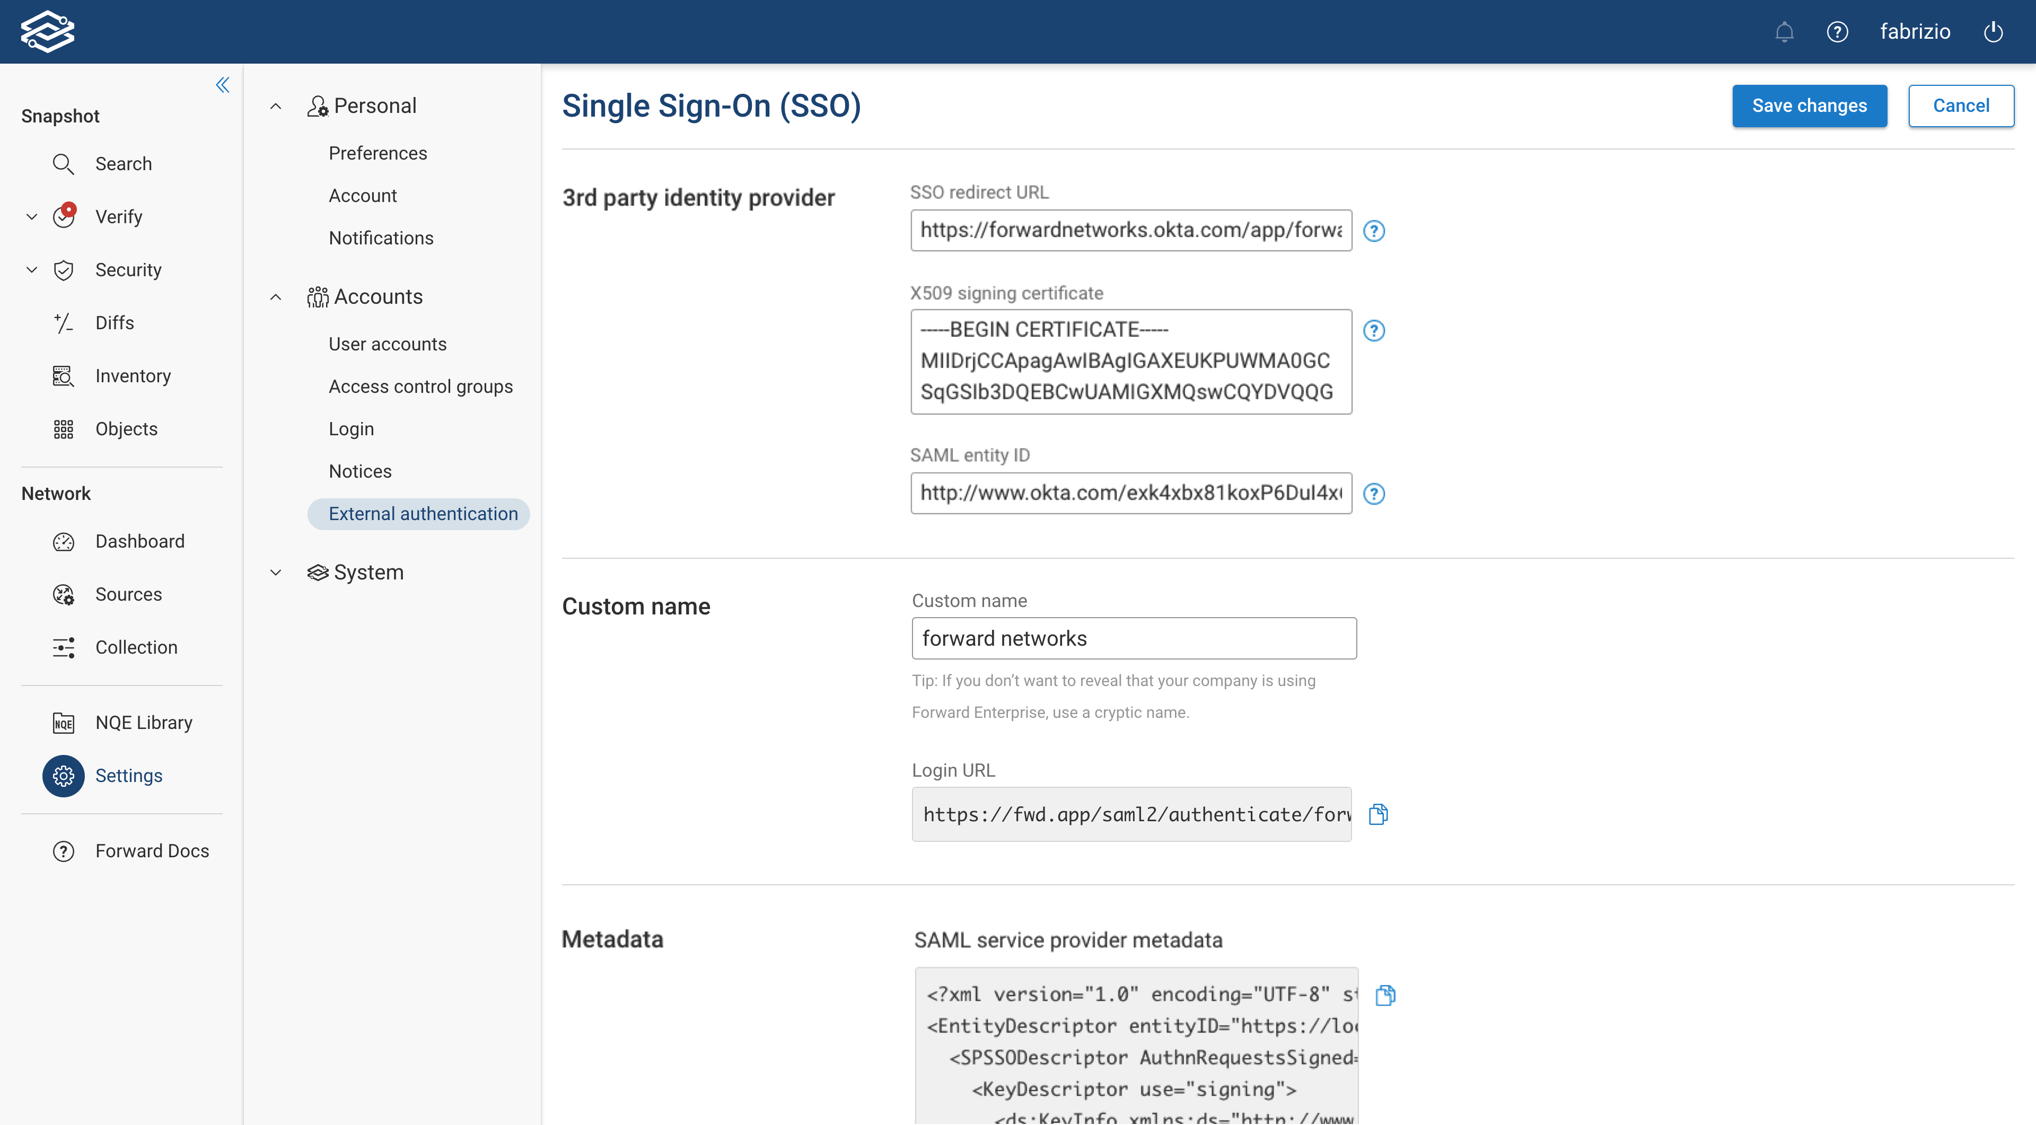Open the Preferences settings page
2036x1125 pixels.
coord(378,153)
